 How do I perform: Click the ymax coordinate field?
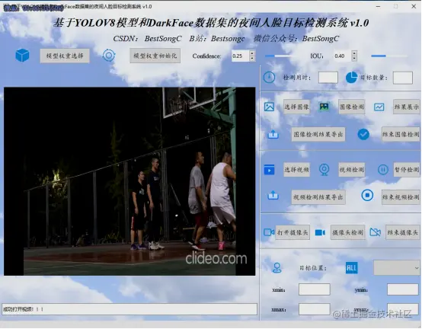tap(403, 309)
